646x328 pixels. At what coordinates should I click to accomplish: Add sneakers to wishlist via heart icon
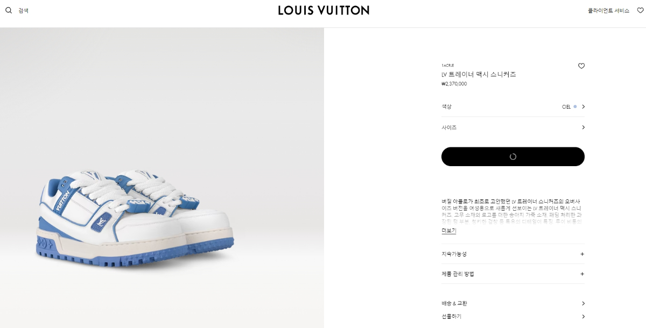point(581,66)
